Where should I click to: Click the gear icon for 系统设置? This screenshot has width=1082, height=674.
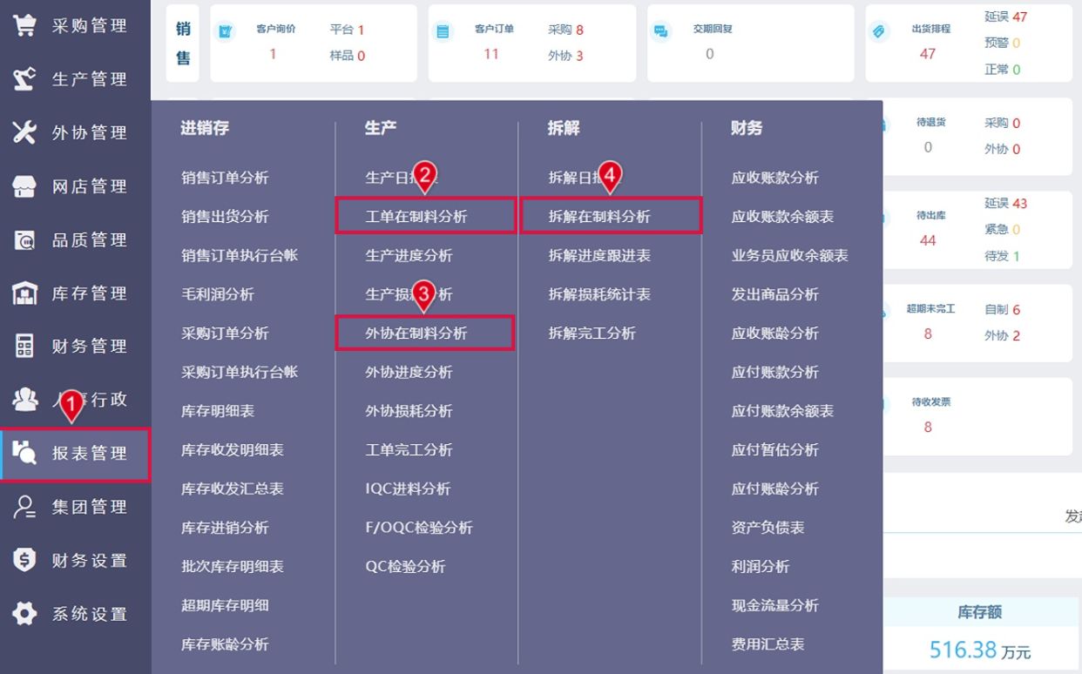(x=24, y=614)
